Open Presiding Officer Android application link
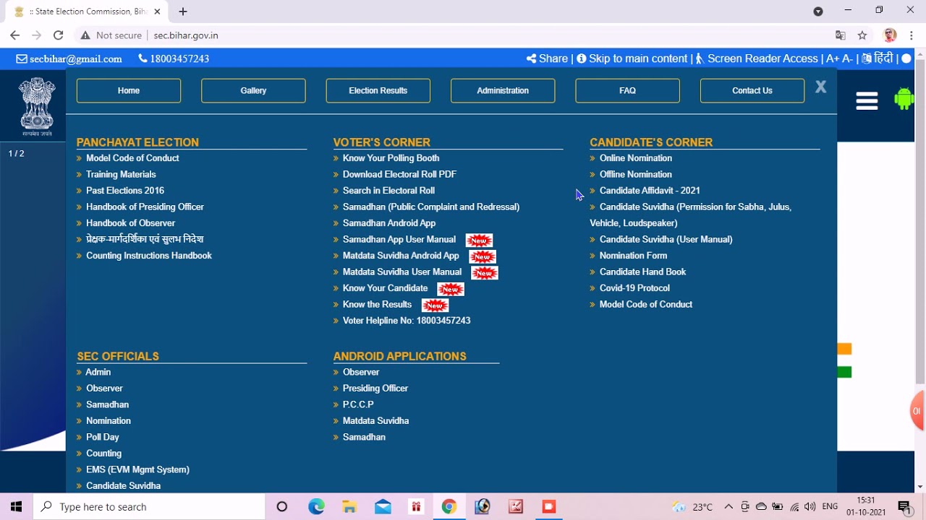Viewport: 926px width, 520px height. pos(375,389)
